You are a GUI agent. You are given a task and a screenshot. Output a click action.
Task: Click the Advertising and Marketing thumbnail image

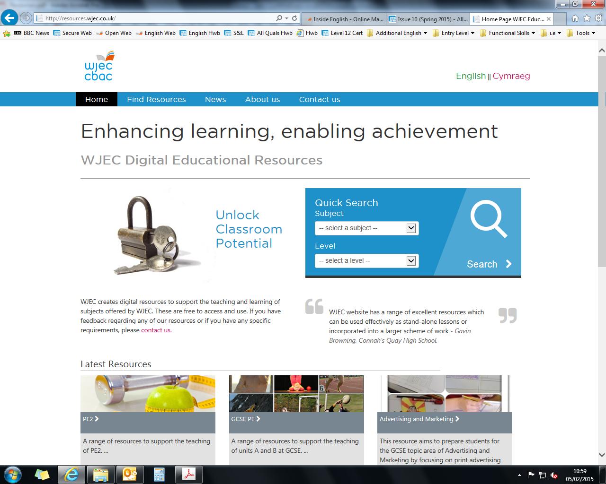pyautogui.click(x=445, y=394)
